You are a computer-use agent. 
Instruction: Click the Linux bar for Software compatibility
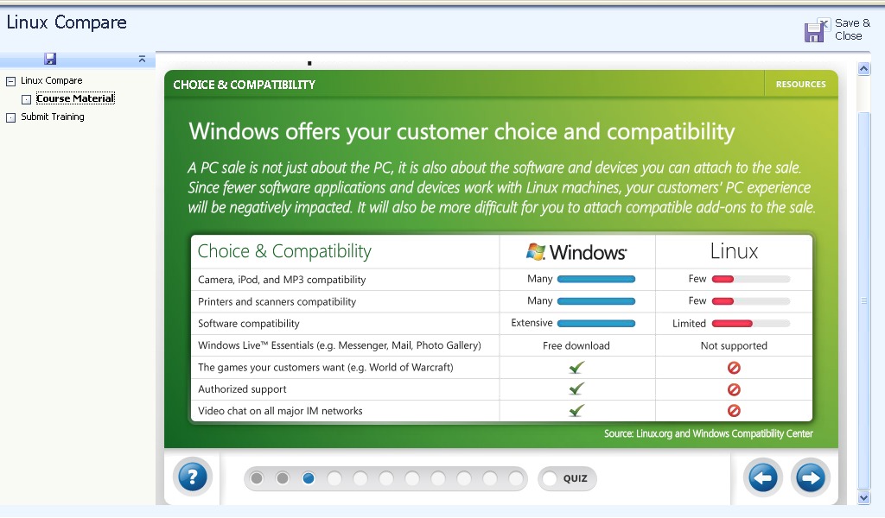tap(751, 324)
